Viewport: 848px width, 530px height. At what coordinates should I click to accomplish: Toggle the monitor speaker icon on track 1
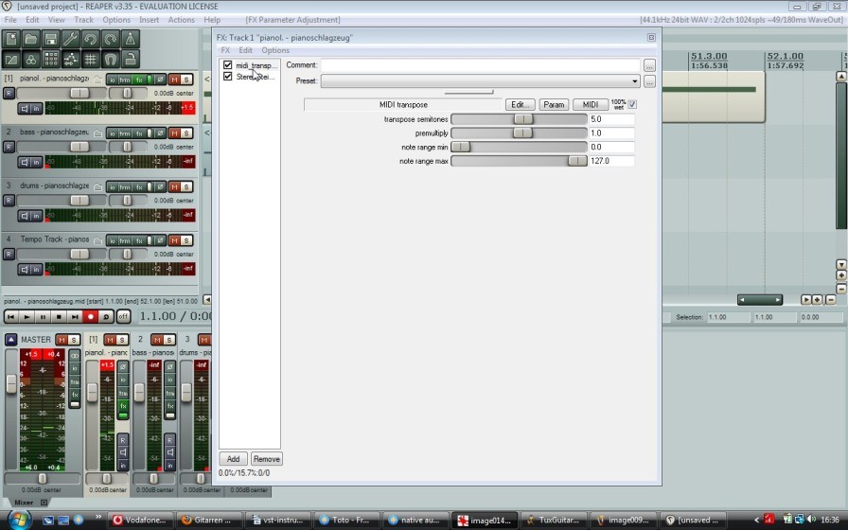pos(25,109)
